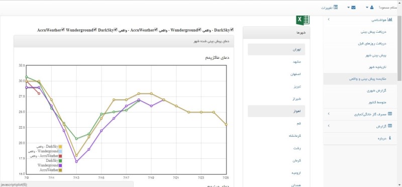Uncheck the 'Wunderground - واقعی' checkbox
The height and width of the screenshot is (187, 402).
(x=199, y=30)
